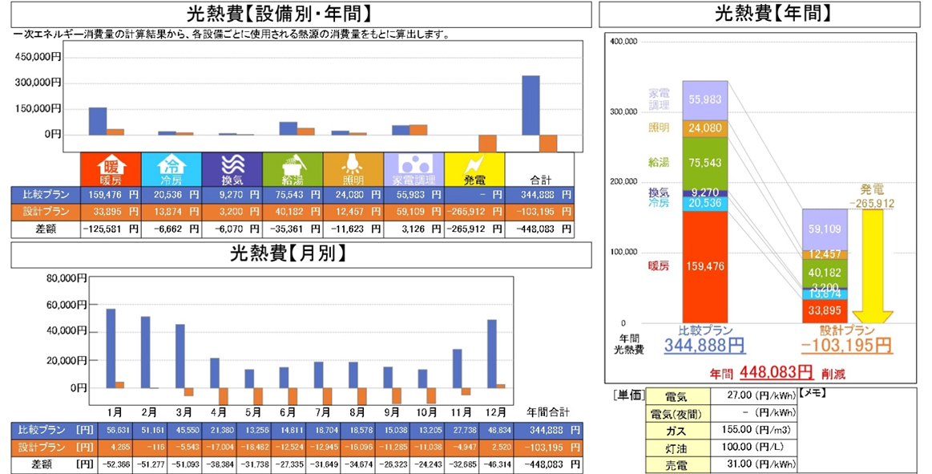
Task: Select the lavender 家電調理 appliance icon
Action: pyautogui.click(x=414, y=168)
